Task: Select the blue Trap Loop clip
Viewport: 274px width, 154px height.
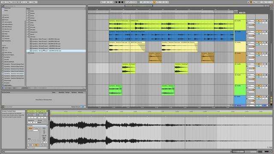Action: coord(171,36)
